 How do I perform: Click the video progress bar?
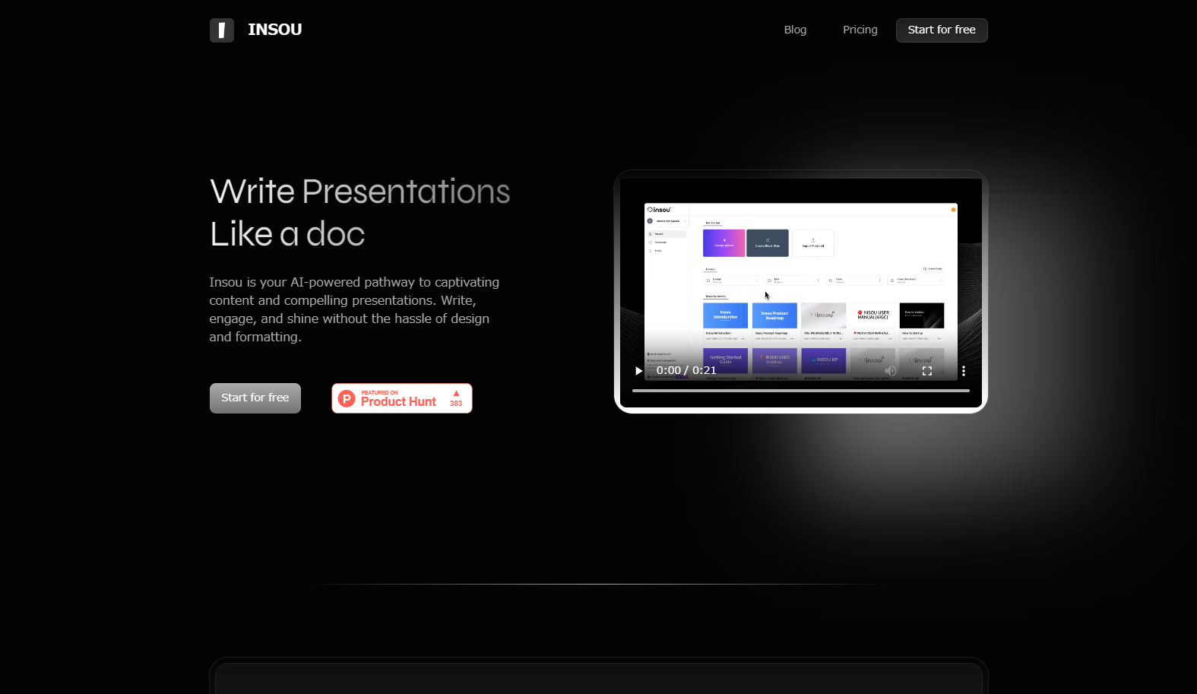pos(800,391)
